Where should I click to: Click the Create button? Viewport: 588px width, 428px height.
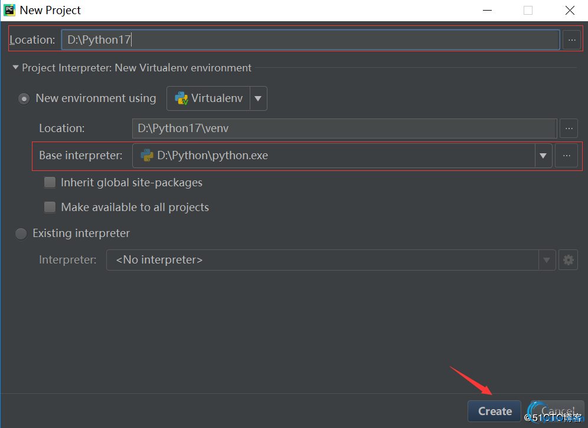pyautogui.click(x=495, y=411)
